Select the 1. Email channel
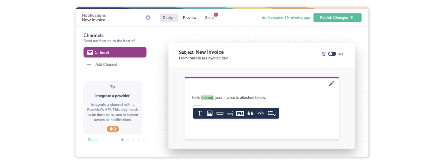 115,52
